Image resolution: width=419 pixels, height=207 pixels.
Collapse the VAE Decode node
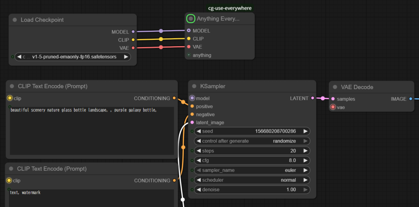pos(335,87)
